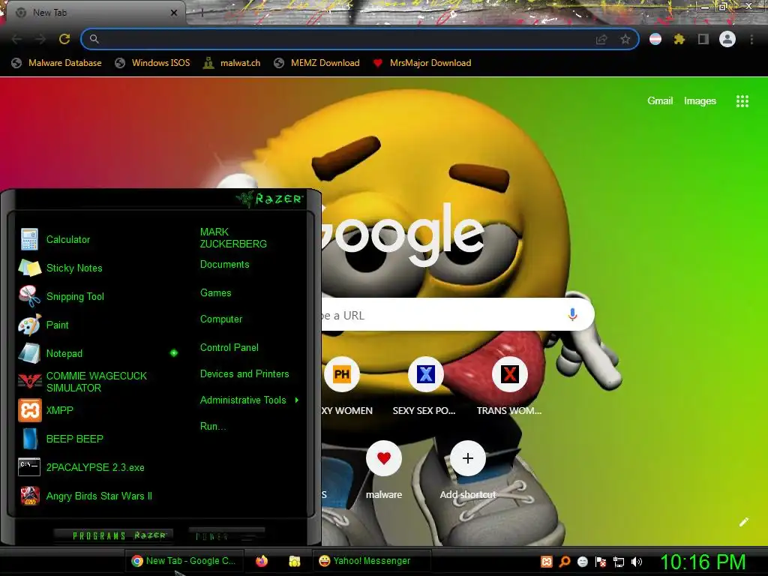Open Calculator icon in the start menu
This screenshot has width=768, height=576.
click(29, 239)
